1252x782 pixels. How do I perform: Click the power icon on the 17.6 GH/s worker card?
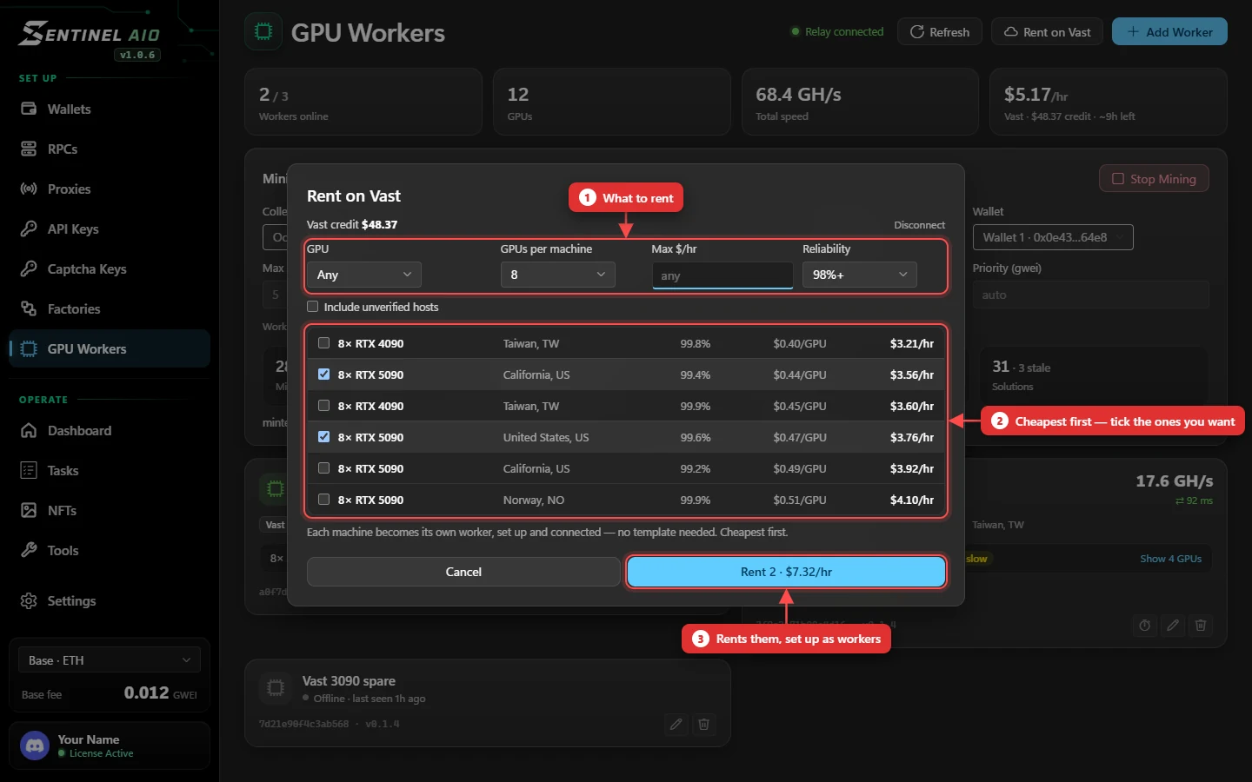coord(1144,626)
